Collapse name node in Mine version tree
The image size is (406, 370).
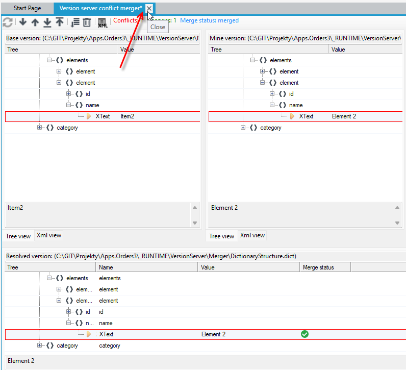[x=272, y=105]
